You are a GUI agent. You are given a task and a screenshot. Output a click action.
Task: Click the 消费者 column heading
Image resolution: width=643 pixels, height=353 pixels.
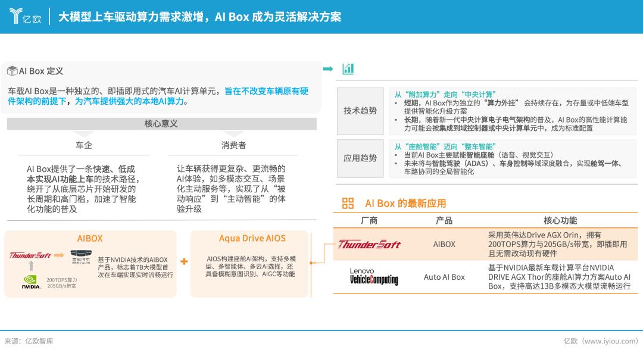pos(233,145)
